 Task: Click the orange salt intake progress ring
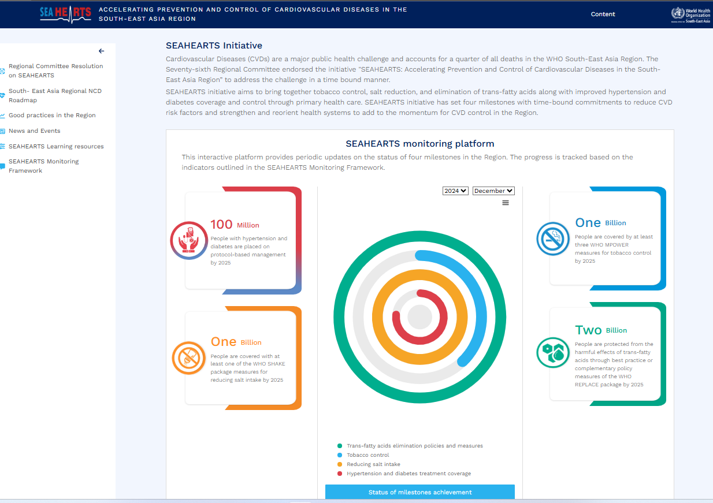tap(420, 275)
